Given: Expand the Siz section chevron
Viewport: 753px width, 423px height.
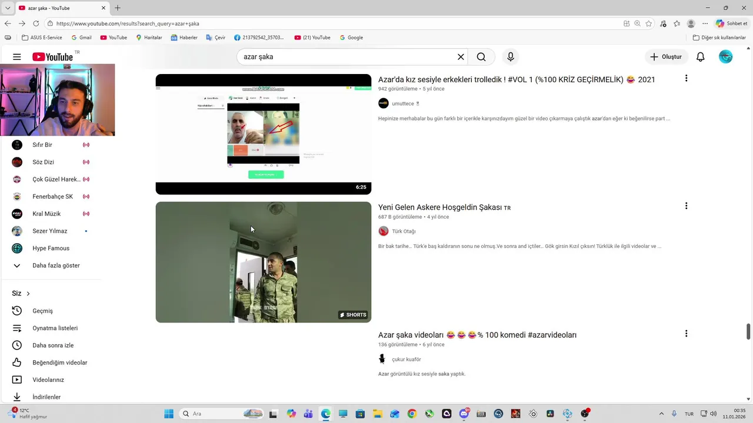Looking at the screenshot, I should point(28,294).
